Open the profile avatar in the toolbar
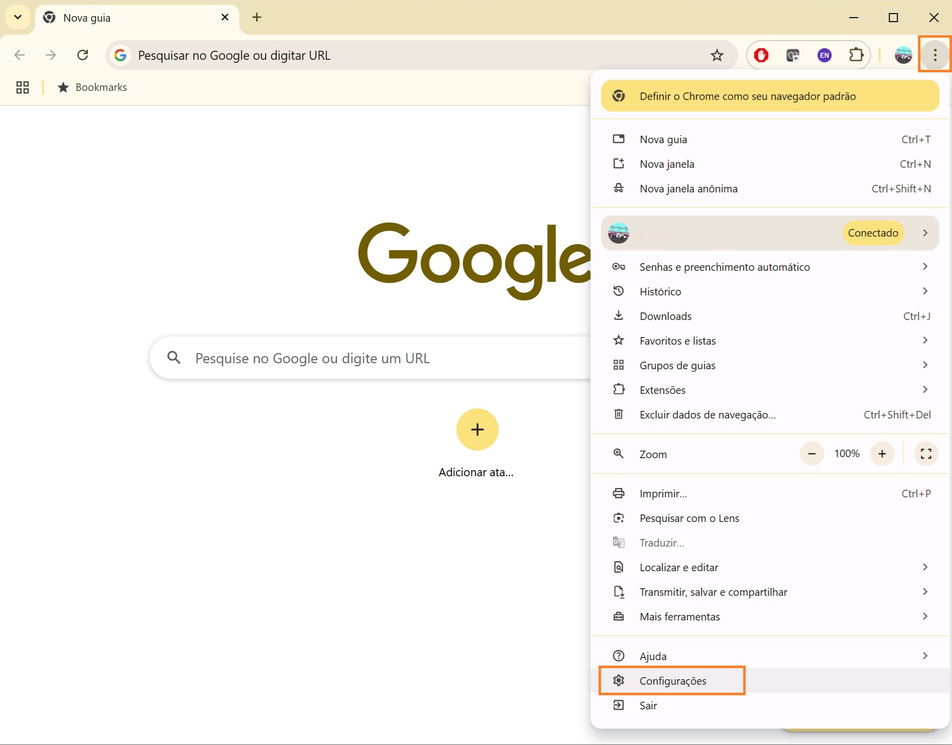Screen dimensions: 952x745 point(903,55)
